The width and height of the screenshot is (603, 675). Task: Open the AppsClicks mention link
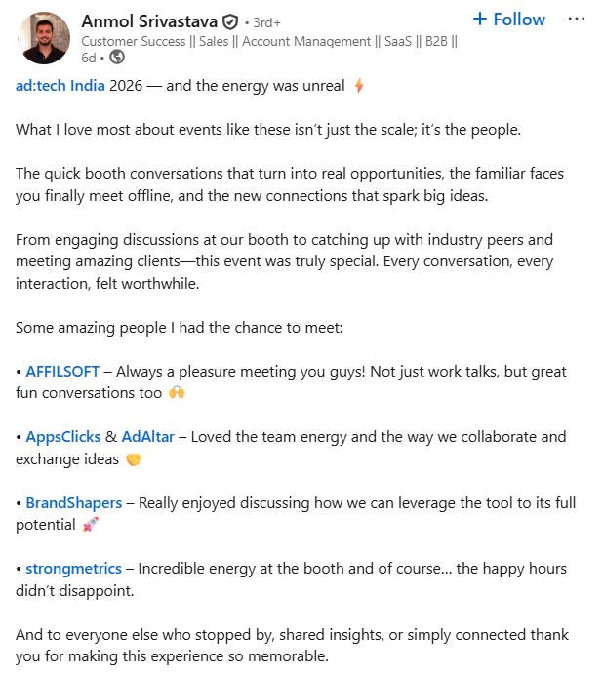pos(62,437)
